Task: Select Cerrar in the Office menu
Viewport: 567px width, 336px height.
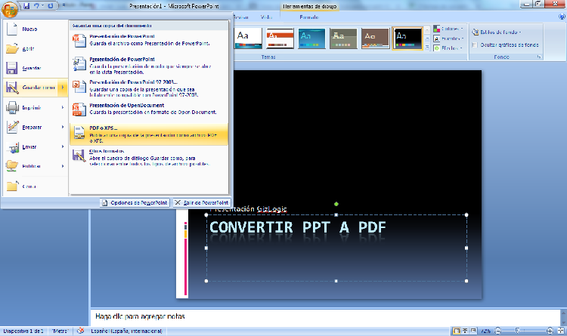Action: 36,186
